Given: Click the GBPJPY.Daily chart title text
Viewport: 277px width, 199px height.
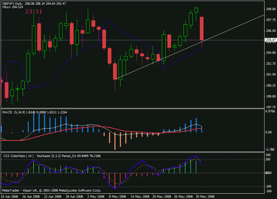Looking at the screenshot, I should [x=12, y=4].
